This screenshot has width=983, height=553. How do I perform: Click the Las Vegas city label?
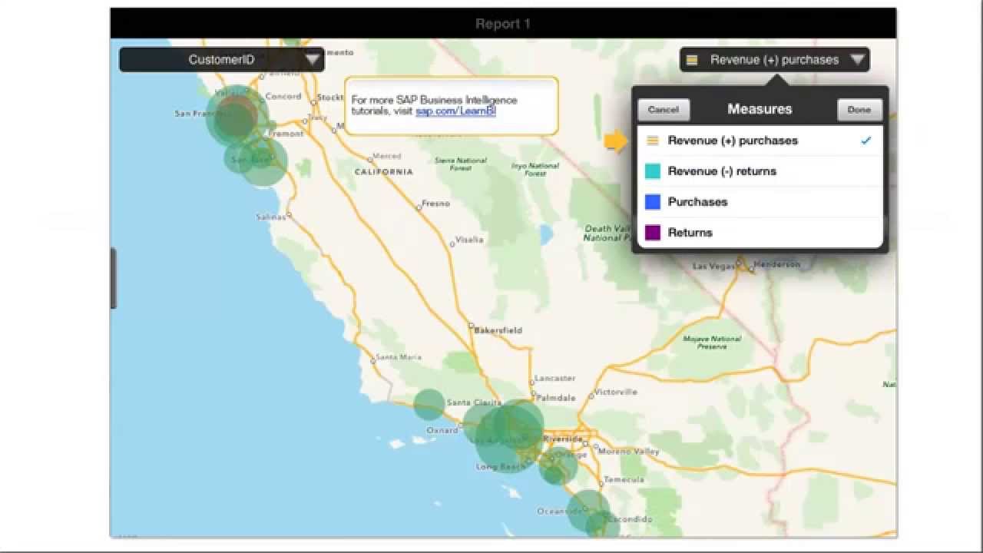[714, 266]
